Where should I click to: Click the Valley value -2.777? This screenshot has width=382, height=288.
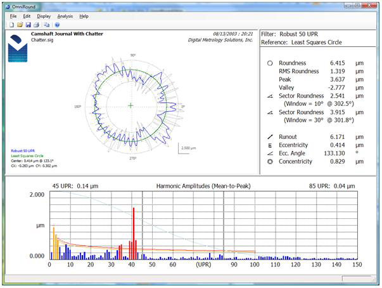coord(336,88)
